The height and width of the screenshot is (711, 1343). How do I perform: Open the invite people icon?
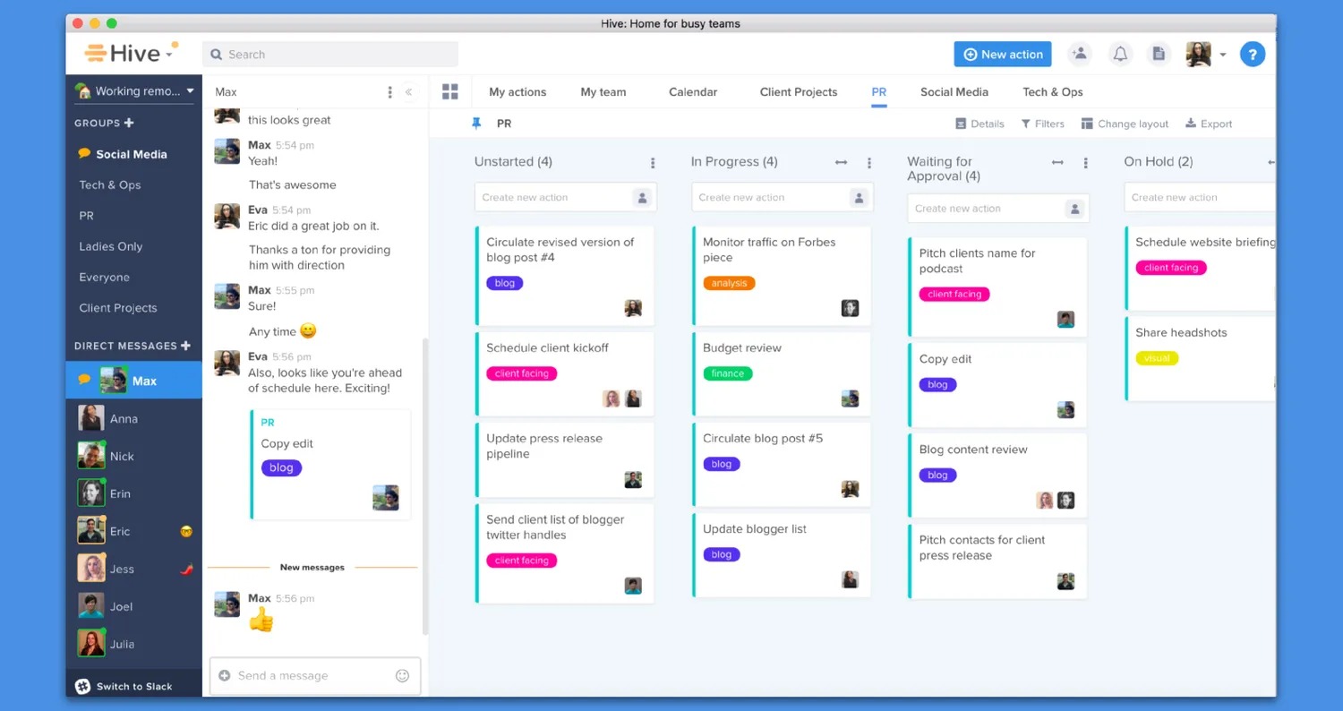coord(1080,55)
